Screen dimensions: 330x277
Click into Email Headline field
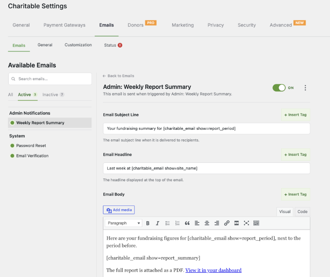coord(206,168)
